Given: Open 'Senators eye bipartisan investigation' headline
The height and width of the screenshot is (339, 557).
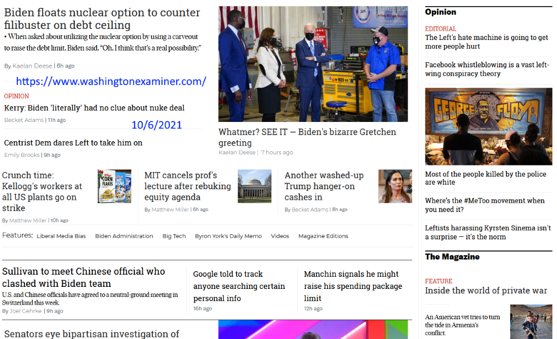Looking at the screenshot, I should pos(92,333).
